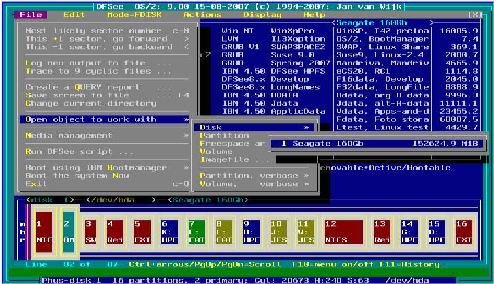Click partition block 5 EXT
494x284 pixels.
click(142, 232)
